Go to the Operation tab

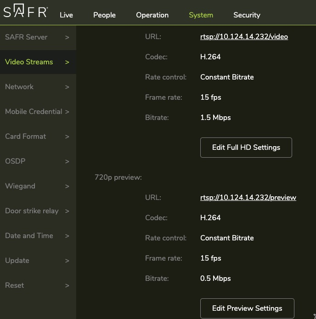pyautogui.click(x=152, y=15)
